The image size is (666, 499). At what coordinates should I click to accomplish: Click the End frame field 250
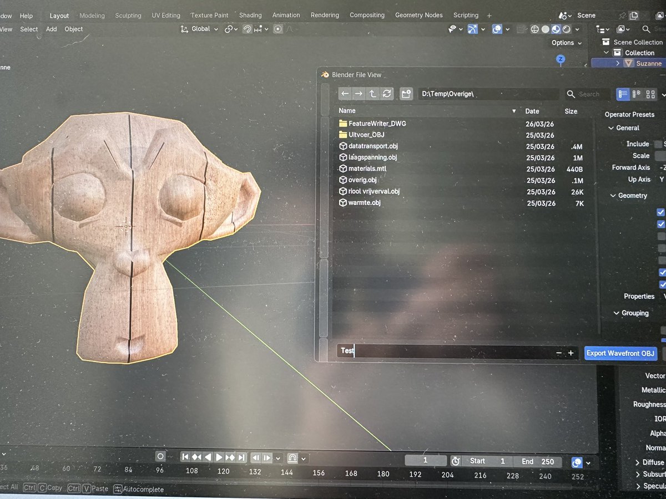[538, 461]
